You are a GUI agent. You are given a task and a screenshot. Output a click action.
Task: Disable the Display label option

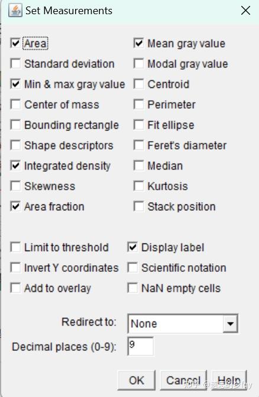[132, 248]
